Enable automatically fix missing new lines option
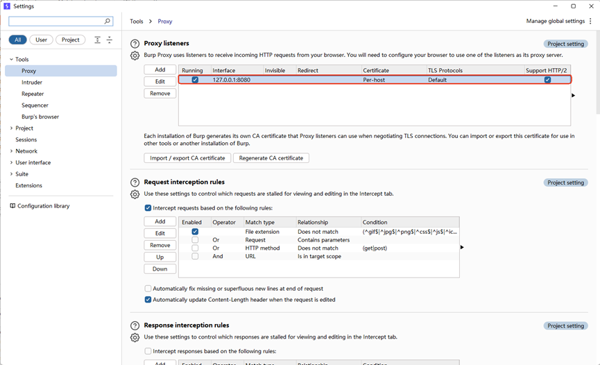Image resolution: width=600 pixels, height=365 pixels. point(148,289)
